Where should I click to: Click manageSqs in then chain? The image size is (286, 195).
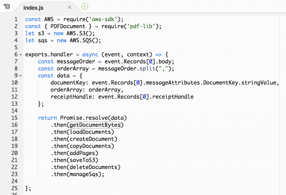pyautogui.click(x=84, y=174)
